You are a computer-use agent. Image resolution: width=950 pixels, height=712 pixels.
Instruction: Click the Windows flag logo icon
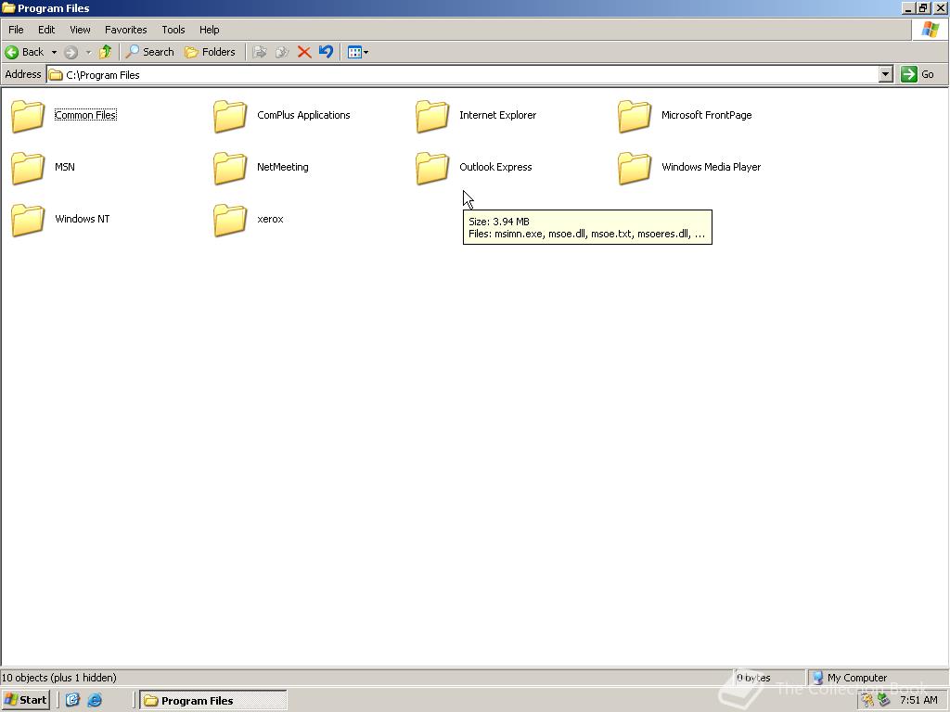[x=930, y=30]
